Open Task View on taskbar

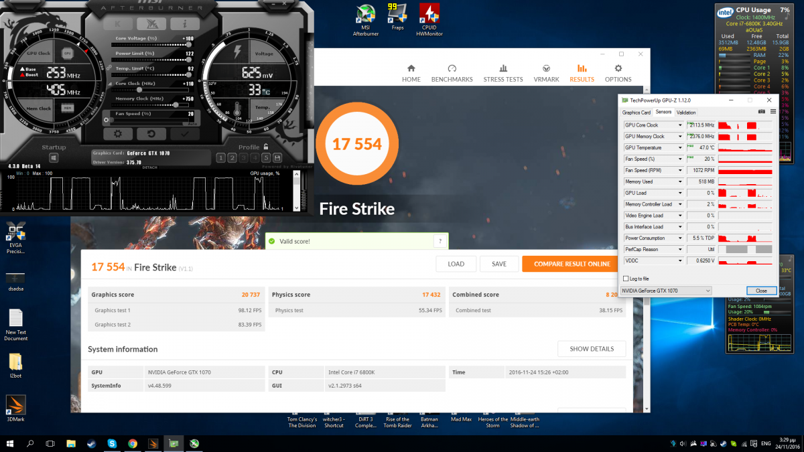click(x=50, y=443)
